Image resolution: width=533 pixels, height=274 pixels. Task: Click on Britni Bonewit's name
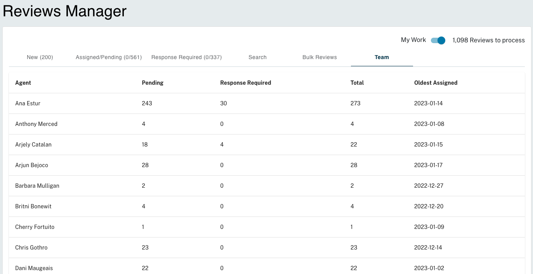[x=33, y=206]
